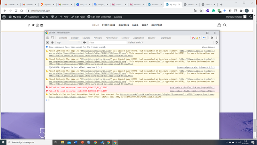Image resolution: width=257 pixels, height=145 pixels.
Task: Open console settings gear icon
Action: pyautogui.click(x=217, y=42)
